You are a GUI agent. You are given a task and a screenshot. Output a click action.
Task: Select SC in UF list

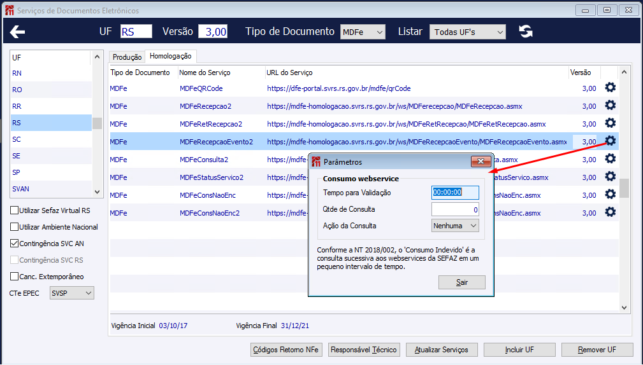(51, 139)
